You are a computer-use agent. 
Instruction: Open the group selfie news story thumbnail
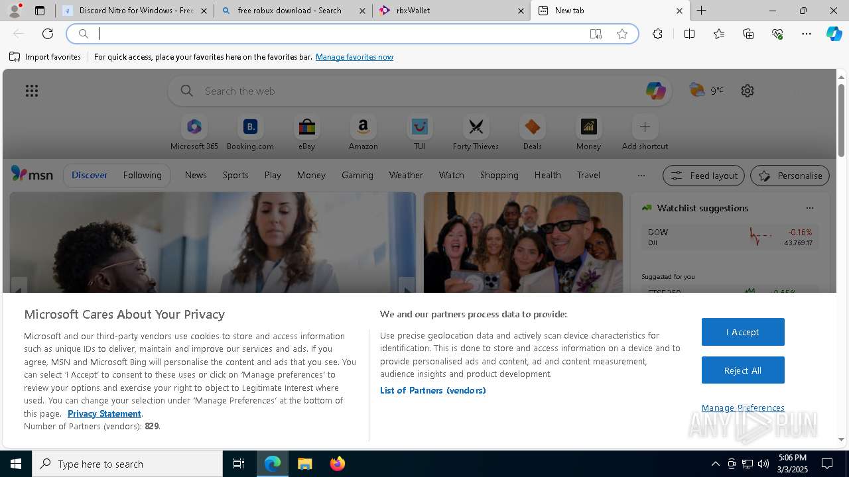click(x=523, y=242)
